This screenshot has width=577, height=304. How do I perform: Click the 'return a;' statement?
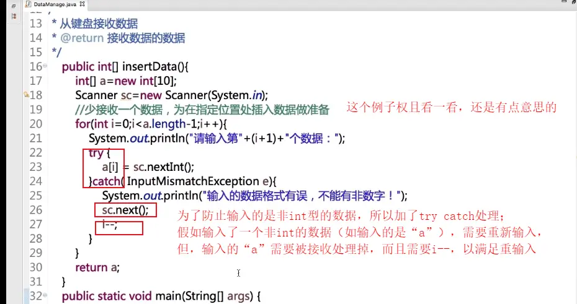point(97,267)
